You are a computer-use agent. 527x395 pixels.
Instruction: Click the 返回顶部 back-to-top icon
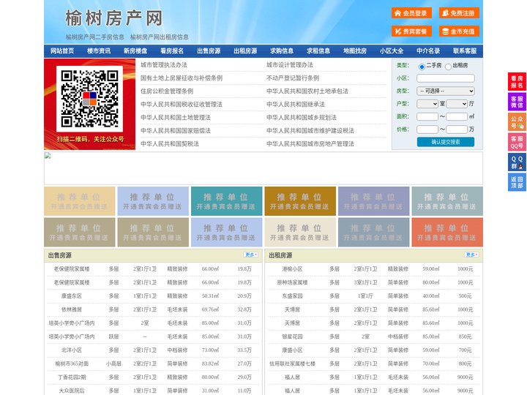point(517,182)
